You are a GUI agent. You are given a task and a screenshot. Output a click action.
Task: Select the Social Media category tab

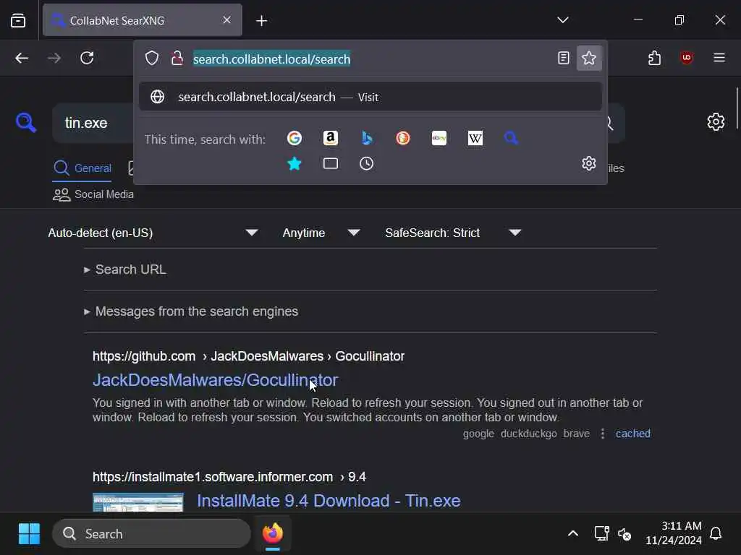[x=93, y=194]
